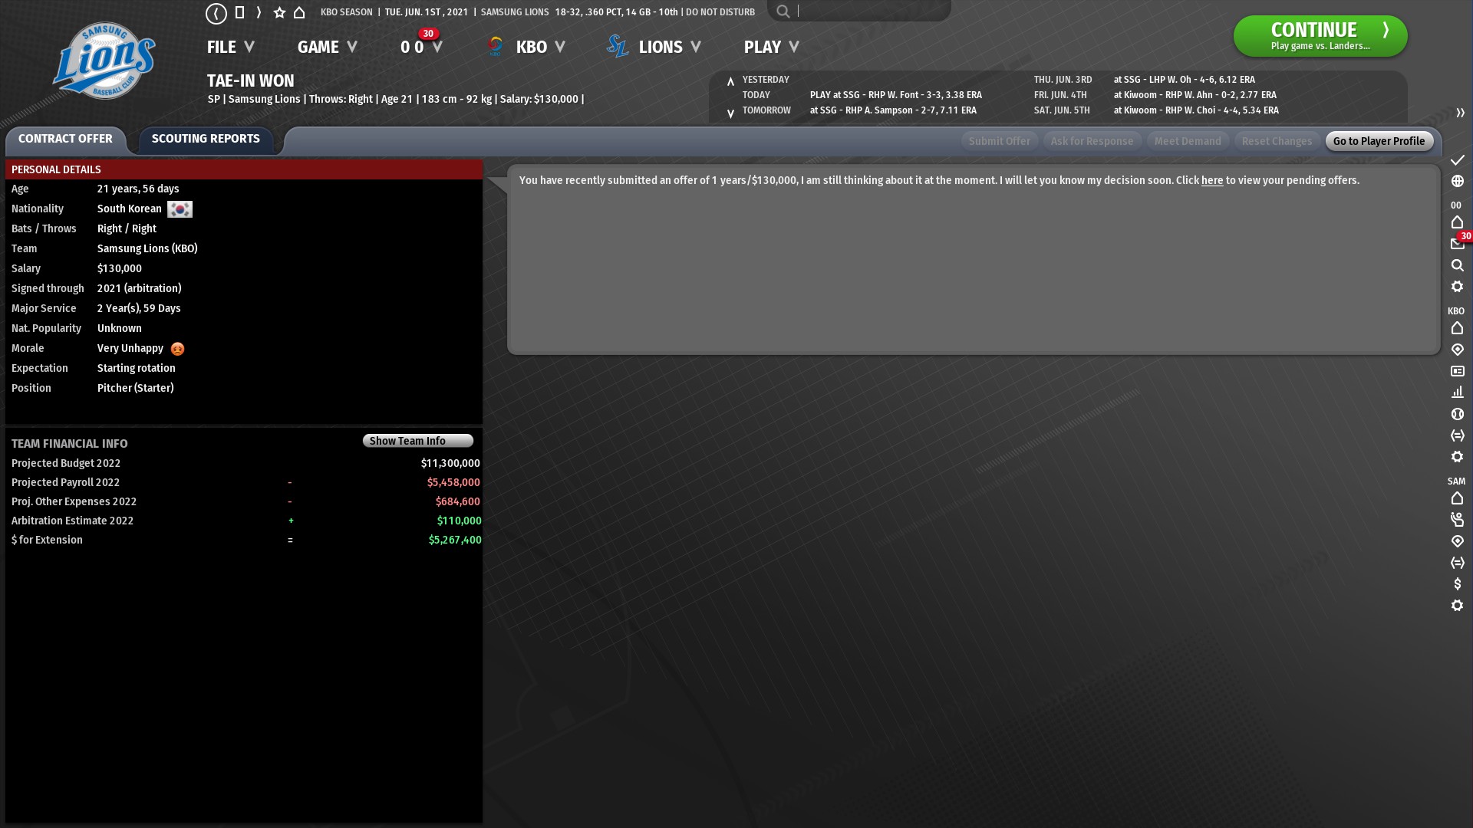Open the sidebar magnifier search icon
The width and height of the screenshot is (1473, 828).
point(1457,265)
